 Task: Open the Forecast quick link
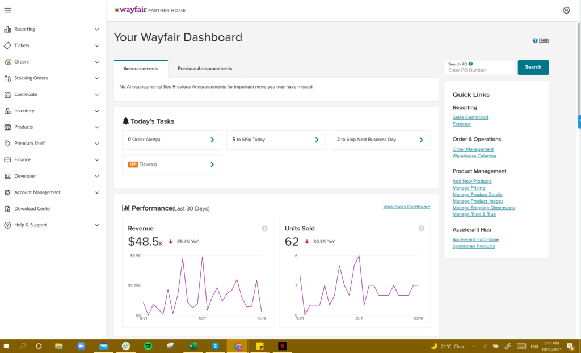point(462,124)
